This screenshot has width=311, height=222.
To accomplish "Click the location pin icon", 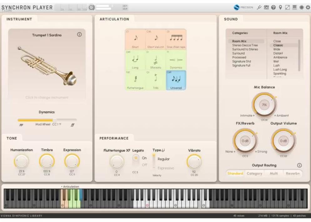I will click(x=280, y=8).
